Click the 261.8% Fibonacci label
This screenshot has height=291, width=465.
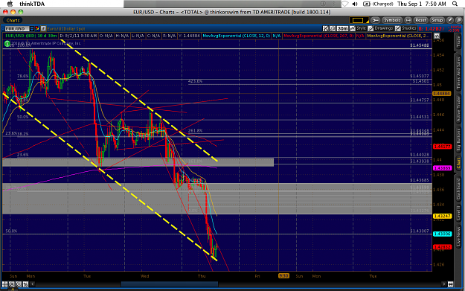click(195, 130)
